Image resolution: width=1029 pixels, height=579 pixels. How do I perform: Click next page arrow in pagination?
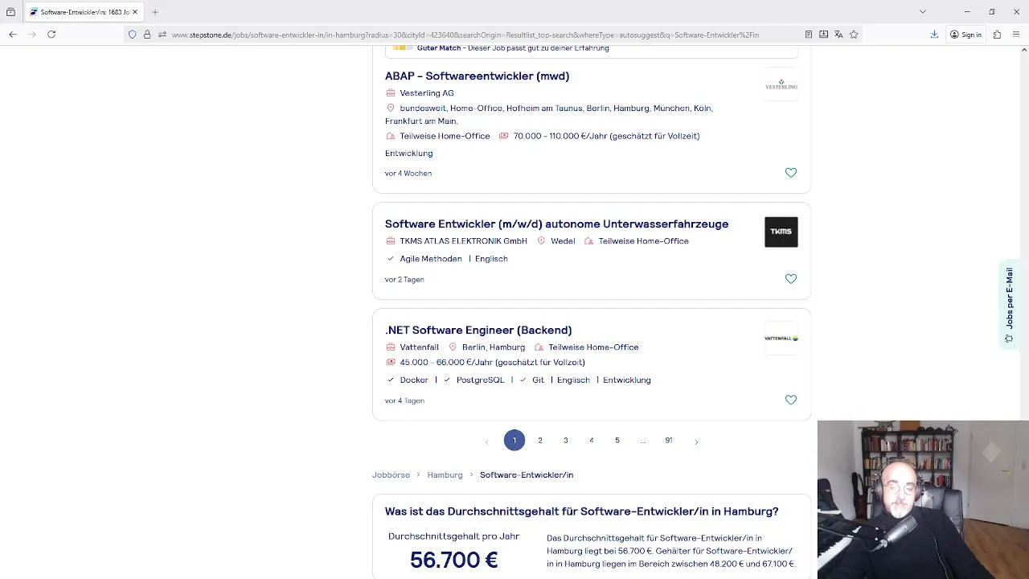(696, 441)
